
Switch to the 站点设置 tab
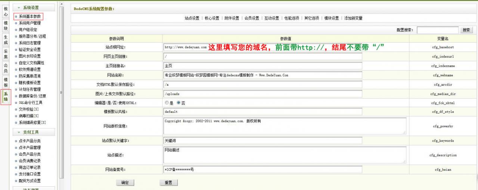(192, 18)
